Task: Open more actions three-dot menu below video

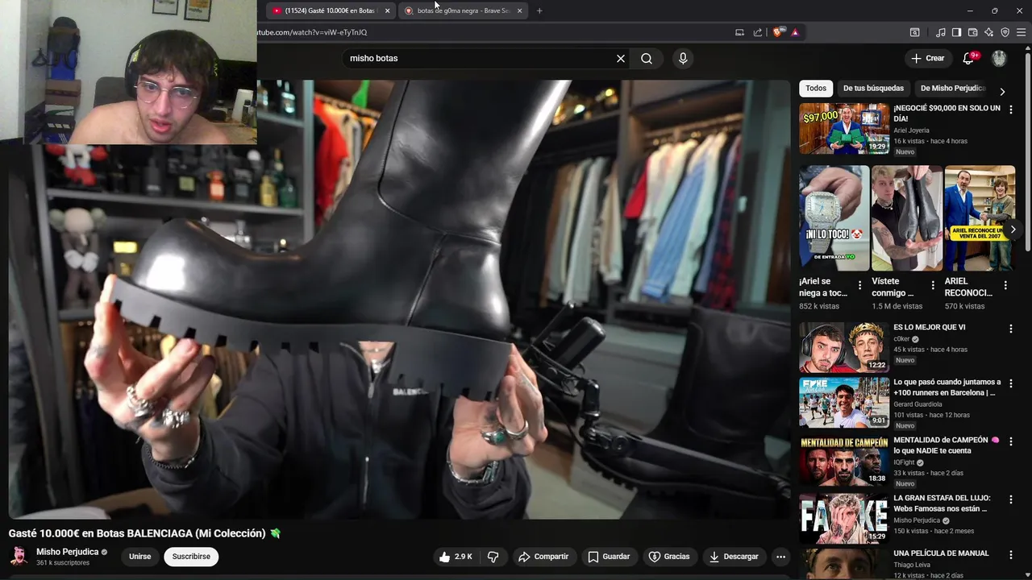Action: tap(780, 557)
